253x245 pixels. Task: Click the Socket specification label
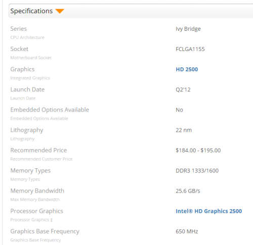point(19,49)
